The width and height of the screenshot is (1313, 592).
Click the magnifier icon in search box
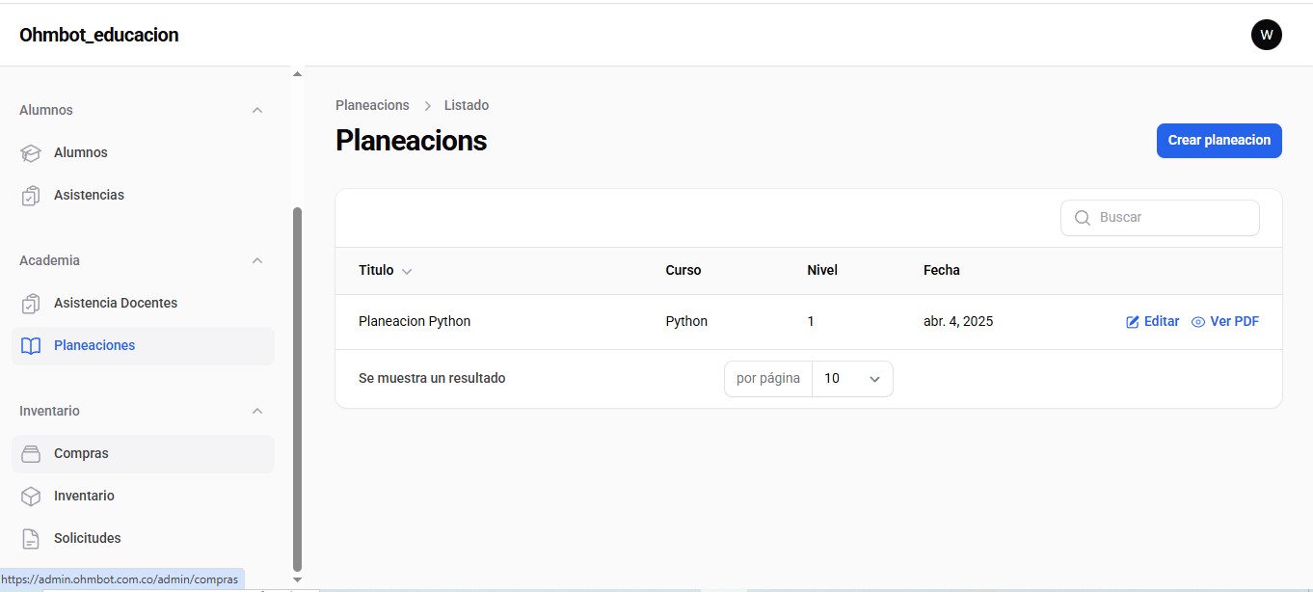(1083, 218)
